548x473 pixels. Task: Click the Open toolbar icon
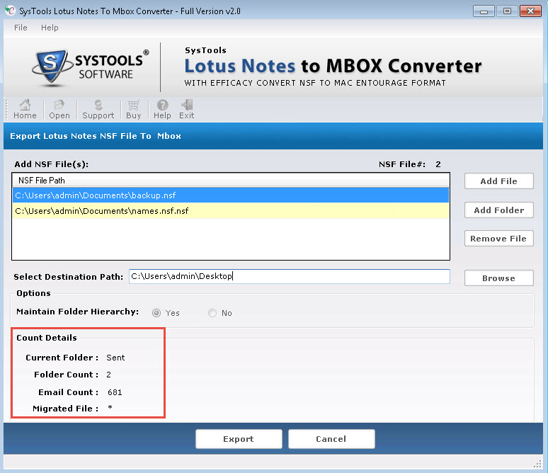59,110
